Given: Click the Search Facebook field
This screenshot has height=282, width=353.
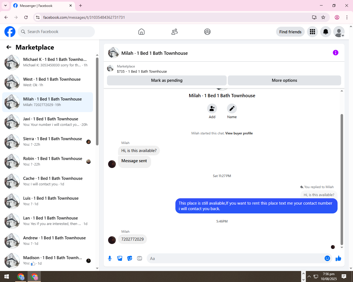Looking at the screenshot, I should click(56, 32).
